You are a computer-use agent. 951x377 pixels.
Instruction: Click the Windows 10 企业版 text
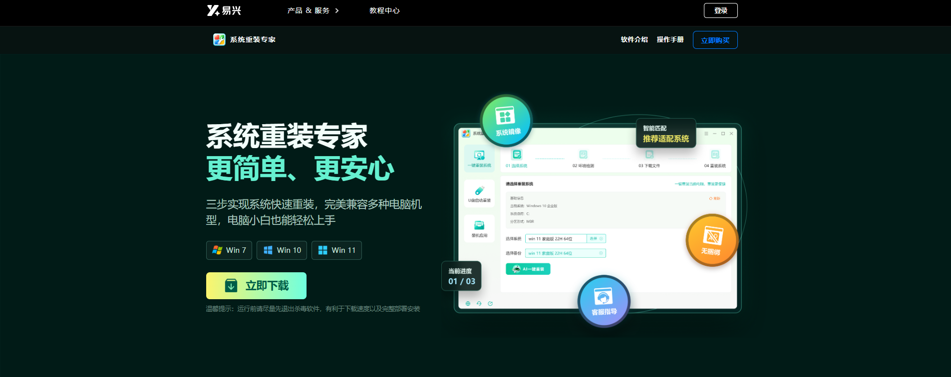542,206
